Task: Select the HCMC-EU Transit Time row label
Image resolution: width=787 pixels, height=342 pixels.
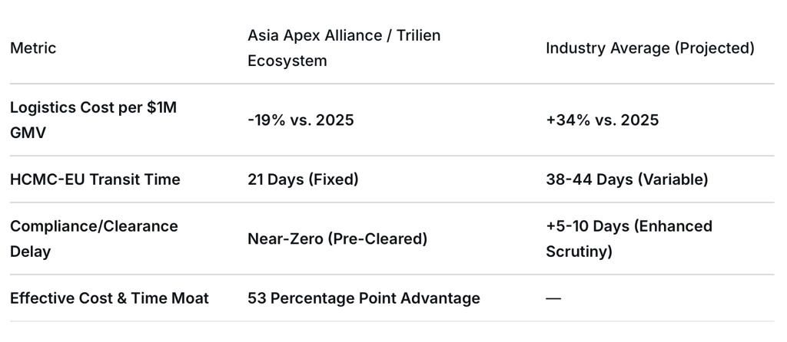Action: [x=95, y=179]
